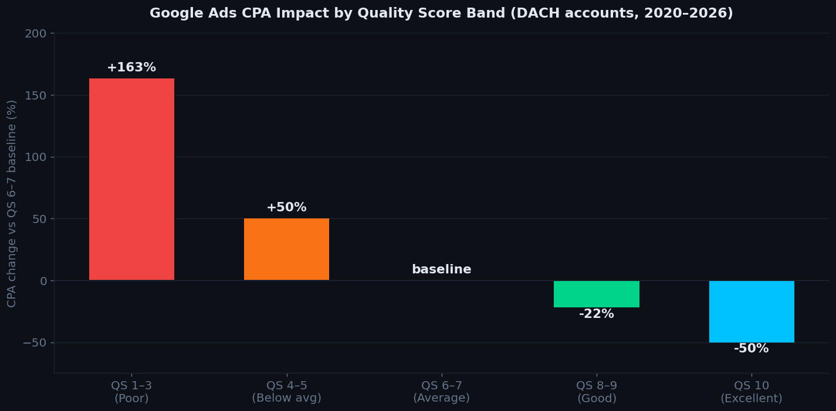836x411 pixels.
Task: Click the 150 y-axis tick label
Action: [35, 95]
